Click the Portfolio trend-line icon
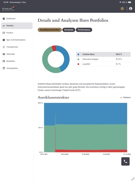This screenshot has width=135, height=181. coord(4,26)
